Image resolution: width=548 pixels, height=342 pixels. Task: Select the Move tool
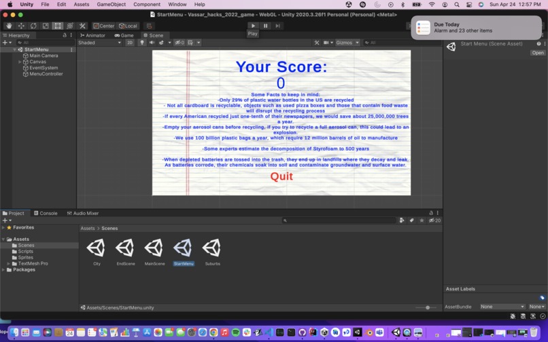tap(21, 26)
